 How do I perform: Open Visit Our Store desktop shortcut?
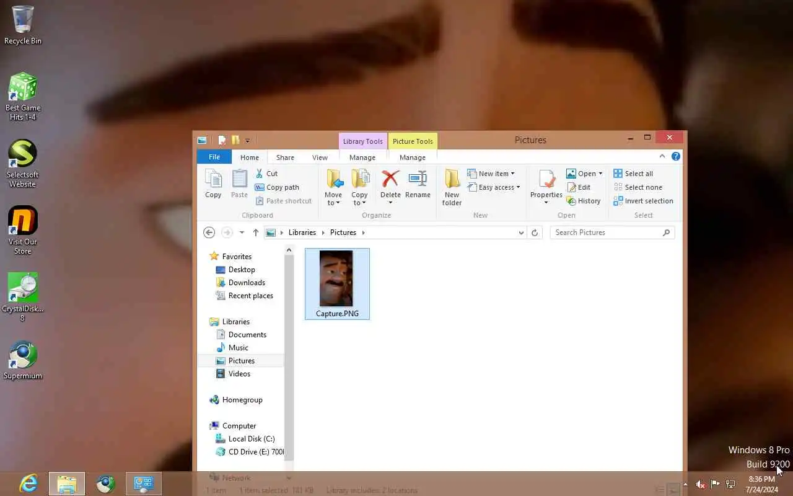point(23,231)
